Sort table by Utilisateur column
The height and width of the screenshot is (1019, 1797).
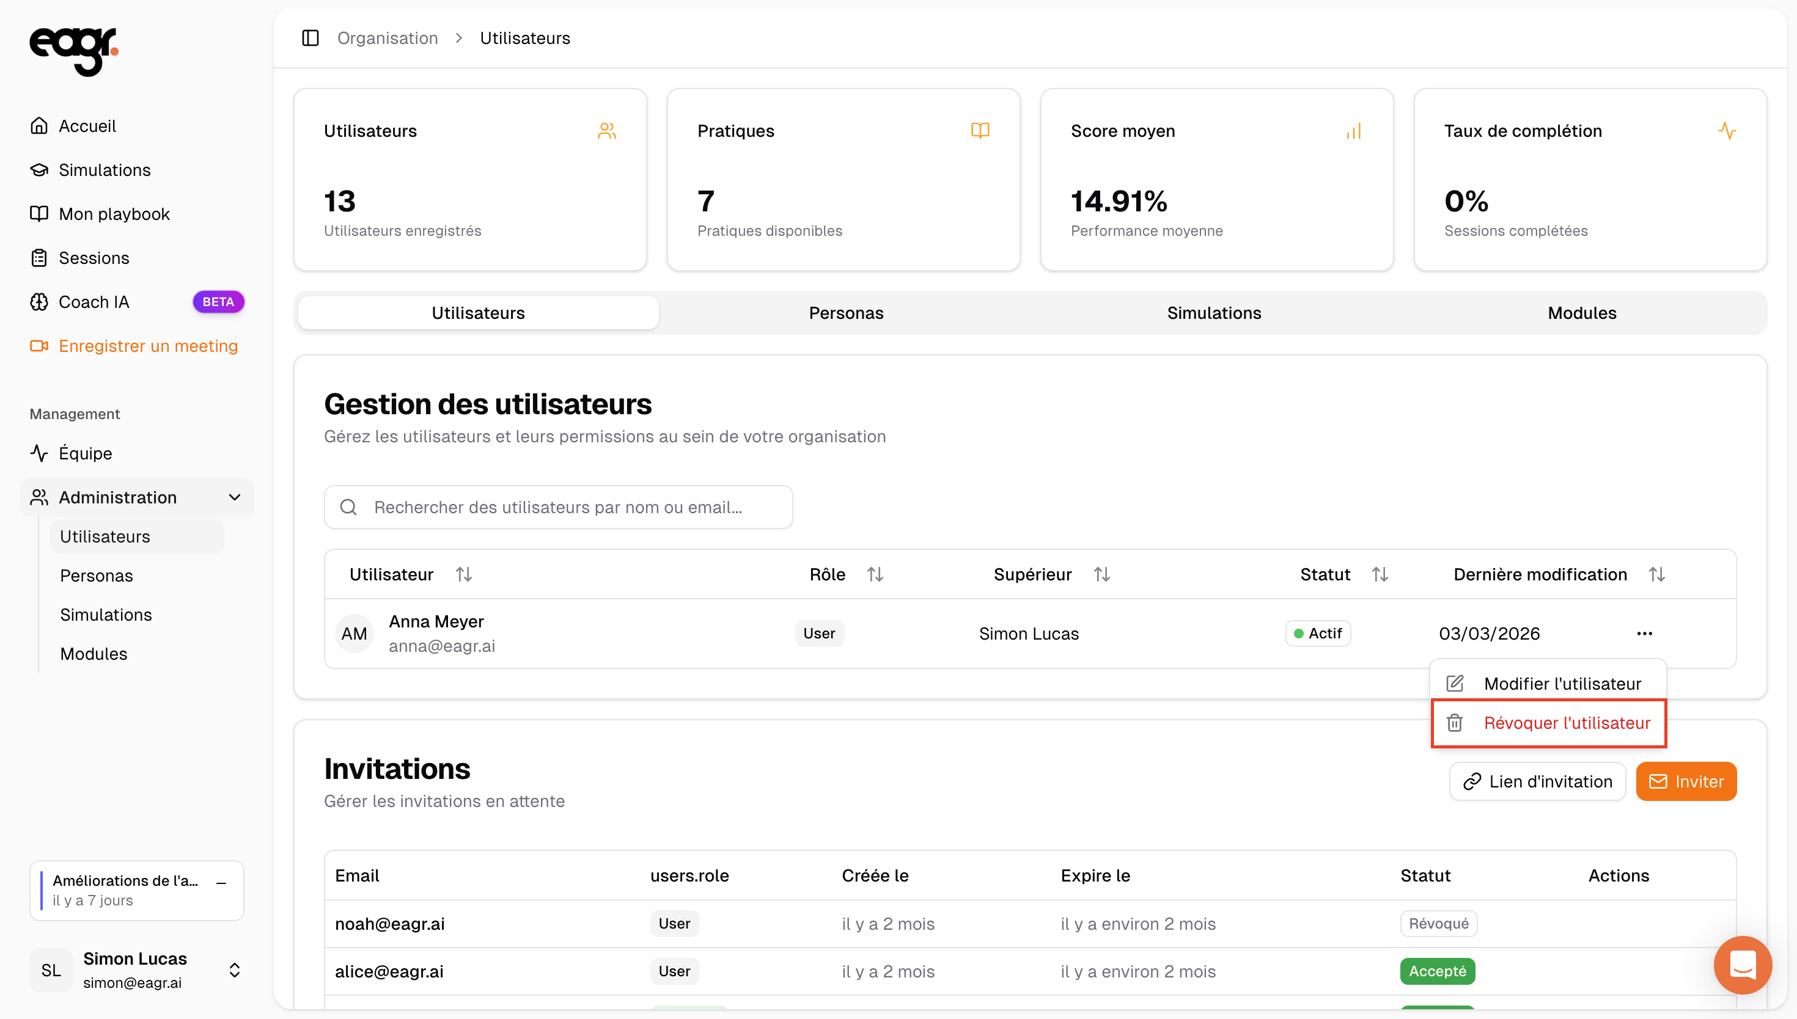[x=463, y=575]
